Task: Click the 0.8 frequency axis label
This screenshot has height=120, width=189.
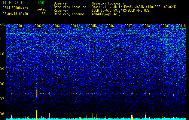Action: (x=3, y=84)
